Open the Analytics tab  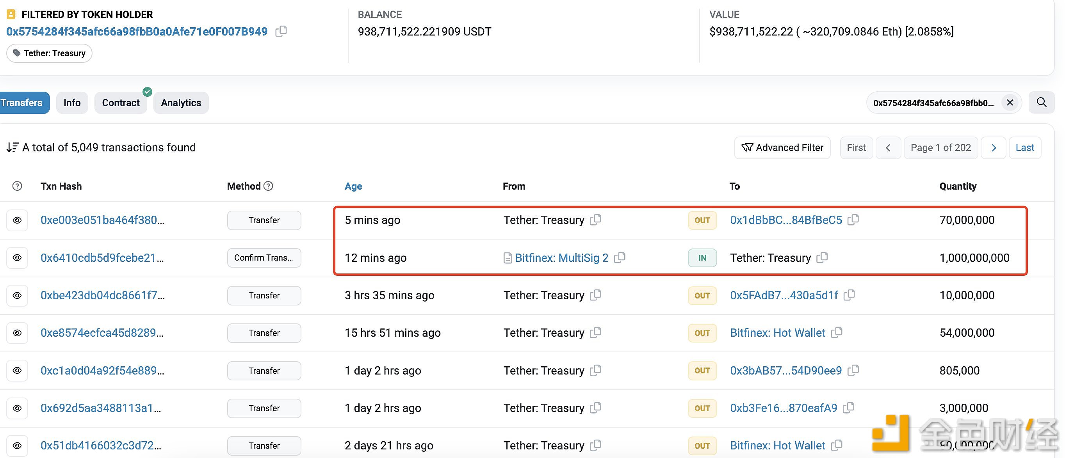[181, 103]
